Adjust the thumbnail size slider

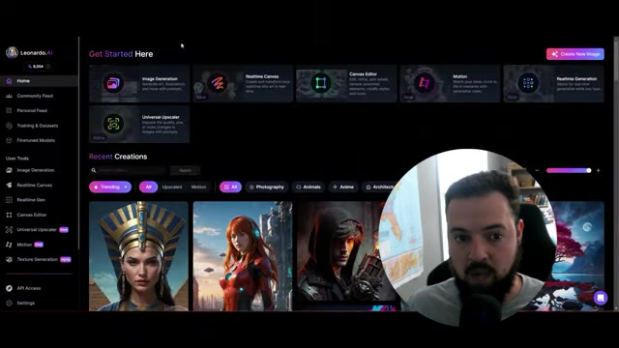pyautogui.click(x=569, y=170)
